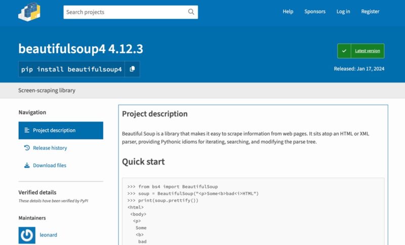Open the Sponsors page
Image resolution: width=405 pixels, height=245 pixels.
click(x=315, y=12)
